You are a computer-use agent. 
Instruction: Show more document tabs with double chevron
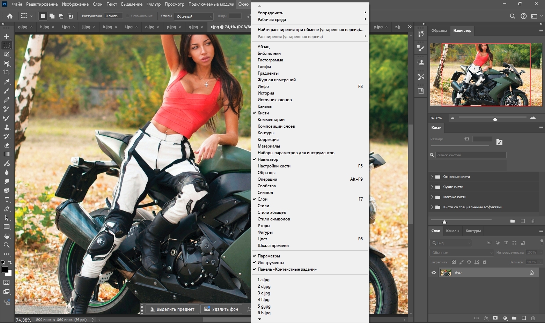(x=410, y=27)
